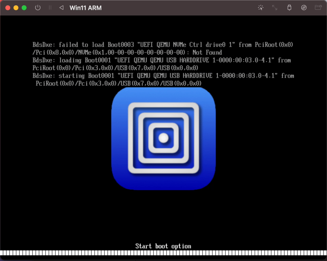Maximize the Win11 ARM window with green button
The height and width of the screenshot is (261, 327).
point(24,8)
